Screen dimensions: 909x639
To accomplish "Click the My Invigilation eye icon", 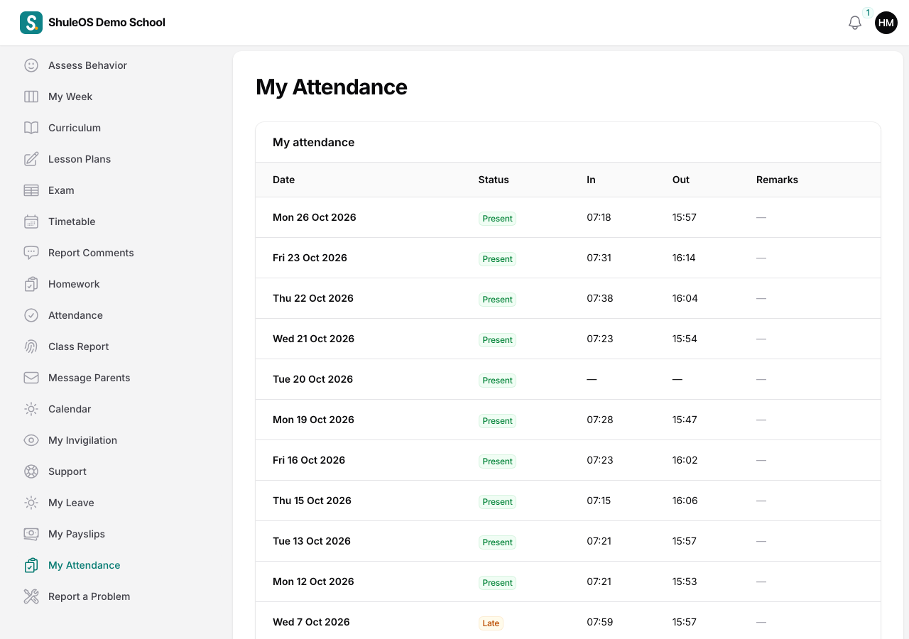I will point(31,440).
